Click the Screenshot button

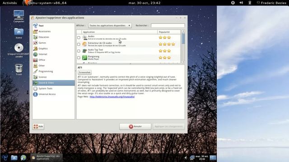coord(84,72)
